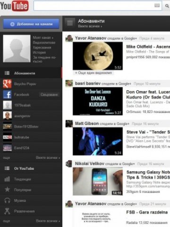Screen dimensions: 170x227
Task: Click the blue Добавяне на канали button
Action: coord(31,24)
